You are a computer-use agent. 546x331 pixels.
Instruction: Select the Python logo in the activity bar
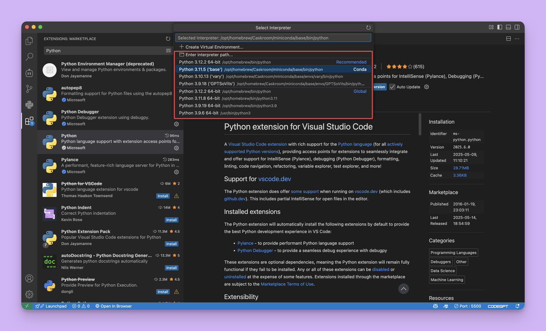[29, 105]
